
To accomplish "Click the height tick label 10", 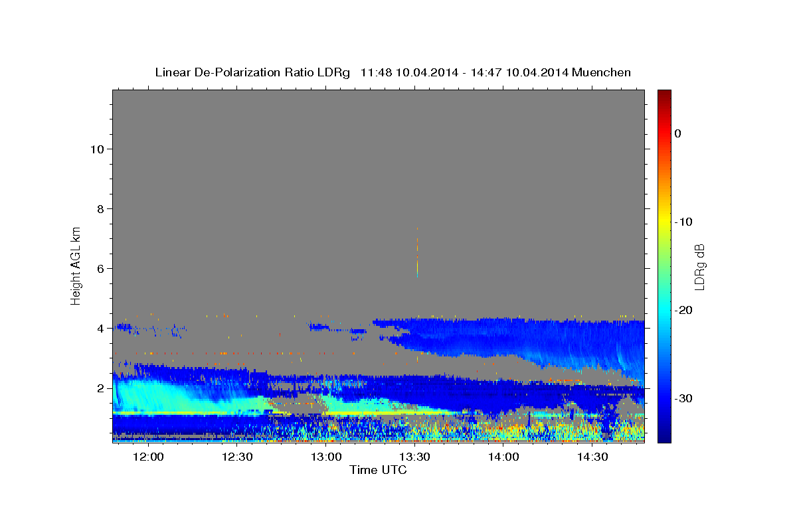I will 96,149.
